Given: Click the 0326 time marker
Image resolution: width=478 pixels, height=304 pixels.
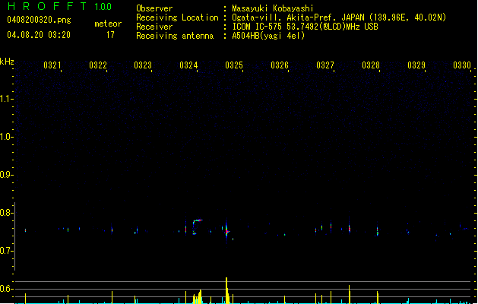Looking at the screenshot, I should 280,65.
